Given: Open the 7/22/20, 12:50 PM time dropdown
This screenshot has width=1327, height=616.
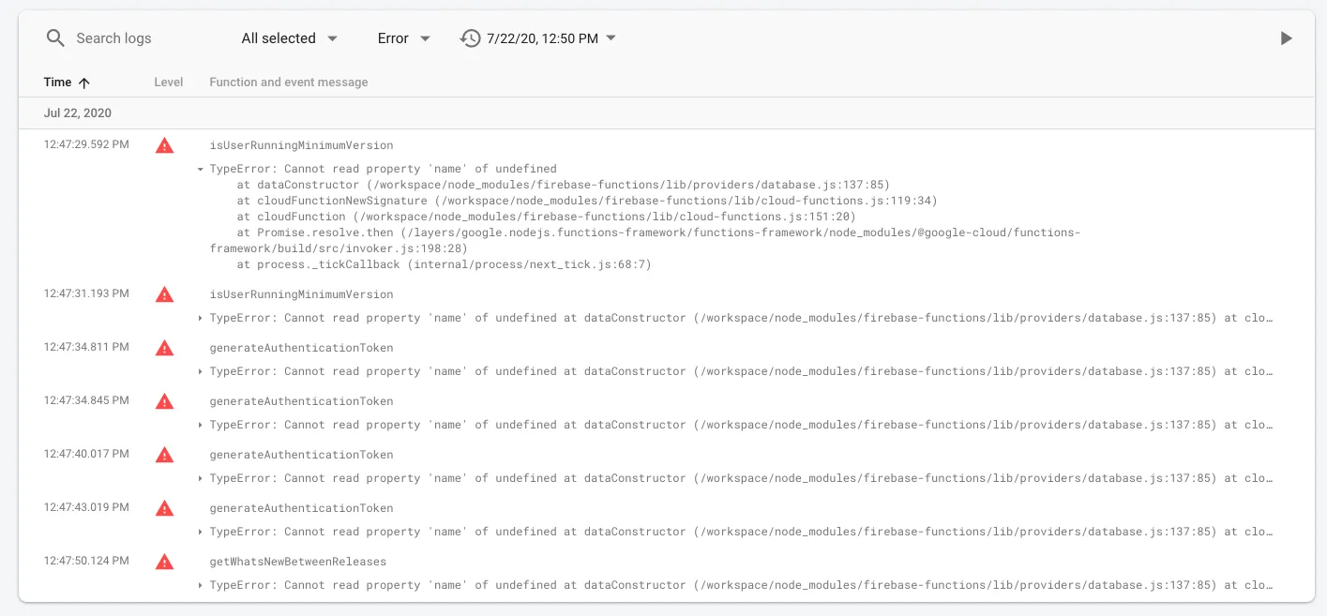Looking at the screenshot, I should pyautogui.click(x=551, y=38).
